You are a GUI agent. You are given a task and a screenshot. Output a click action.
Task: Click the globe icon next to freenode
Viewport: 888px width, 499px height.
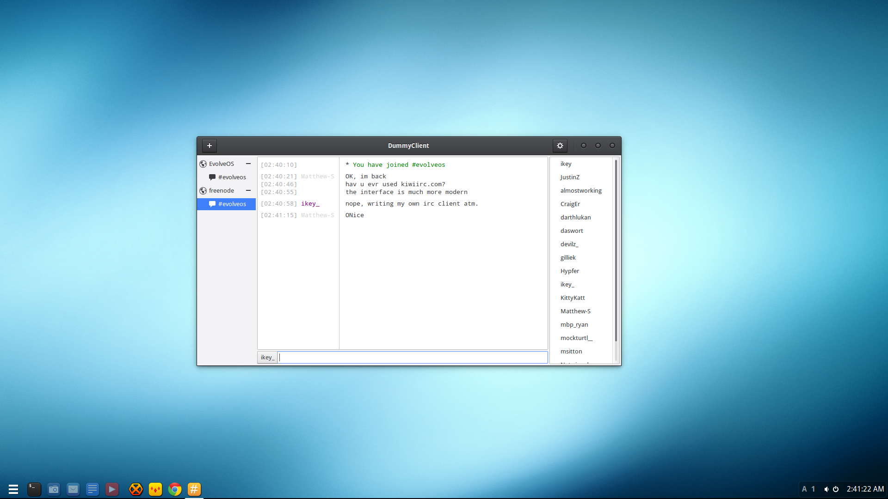click(x=203, y=191)
